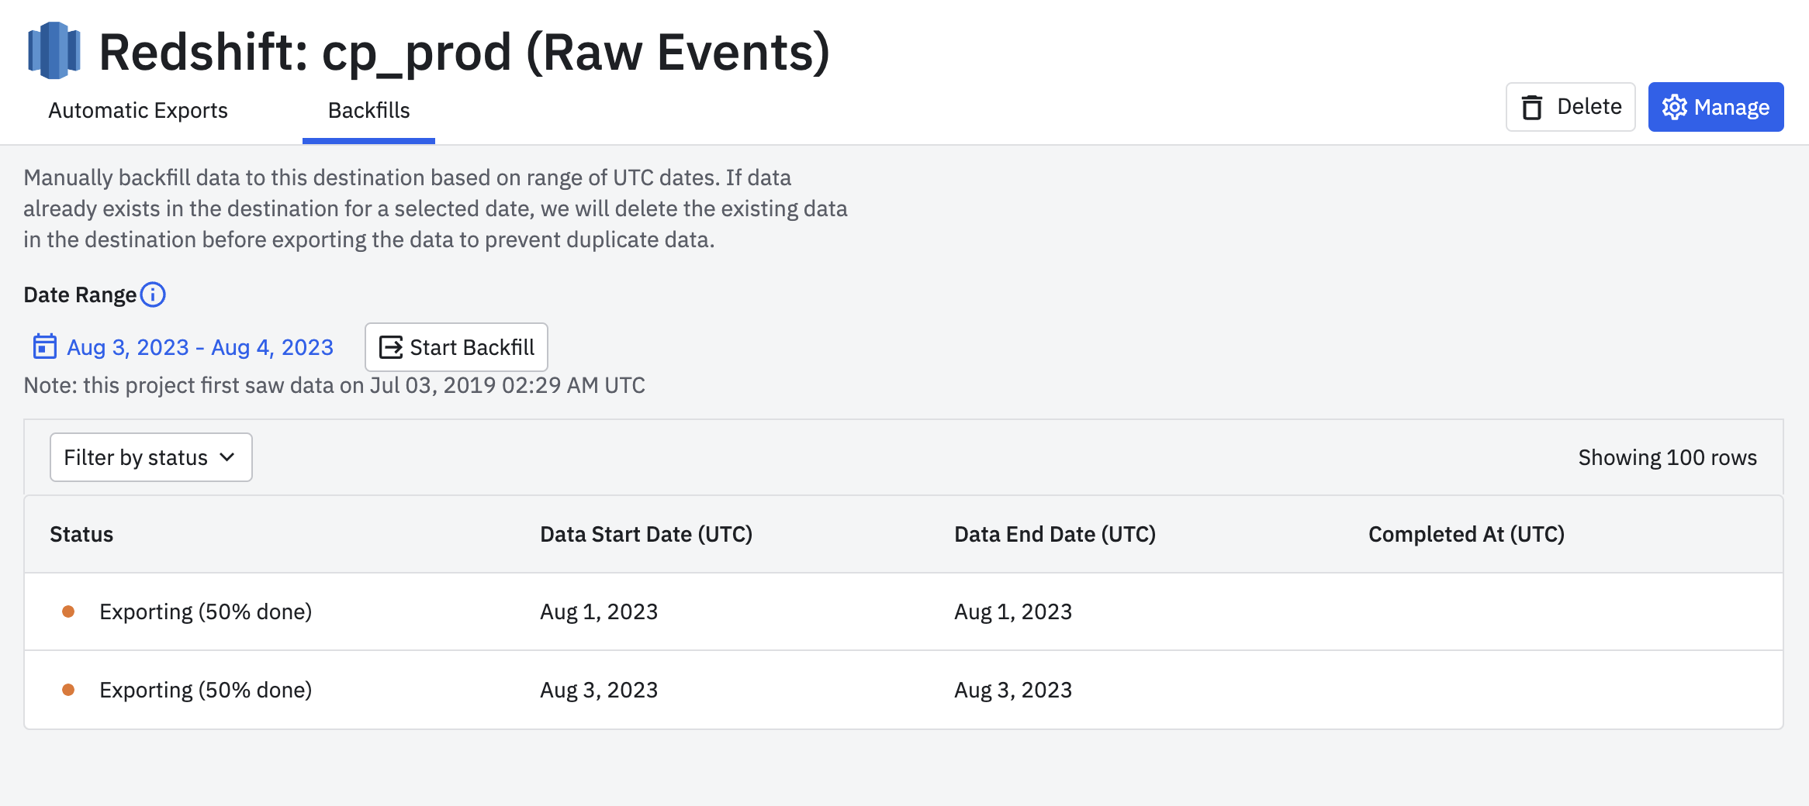Switch to the Automatic Exports tab

pyautogui.click(x=138, y=111)
